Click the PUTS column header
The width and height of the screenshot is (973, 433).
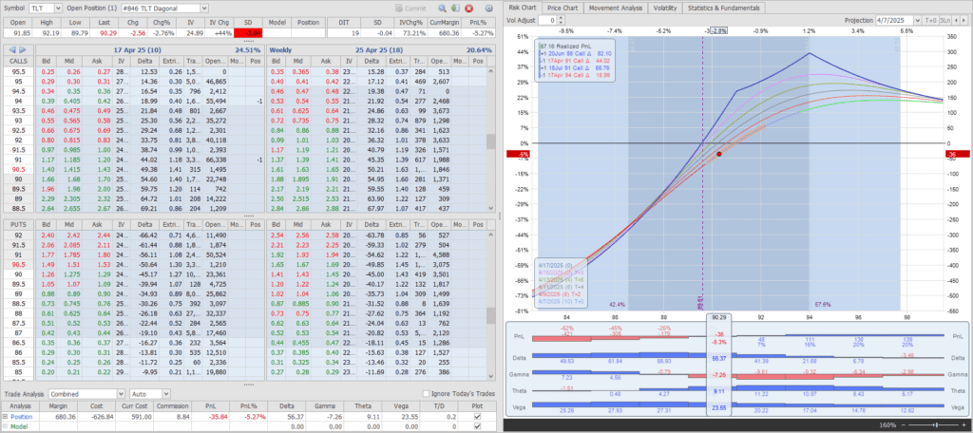pos(18,224)
